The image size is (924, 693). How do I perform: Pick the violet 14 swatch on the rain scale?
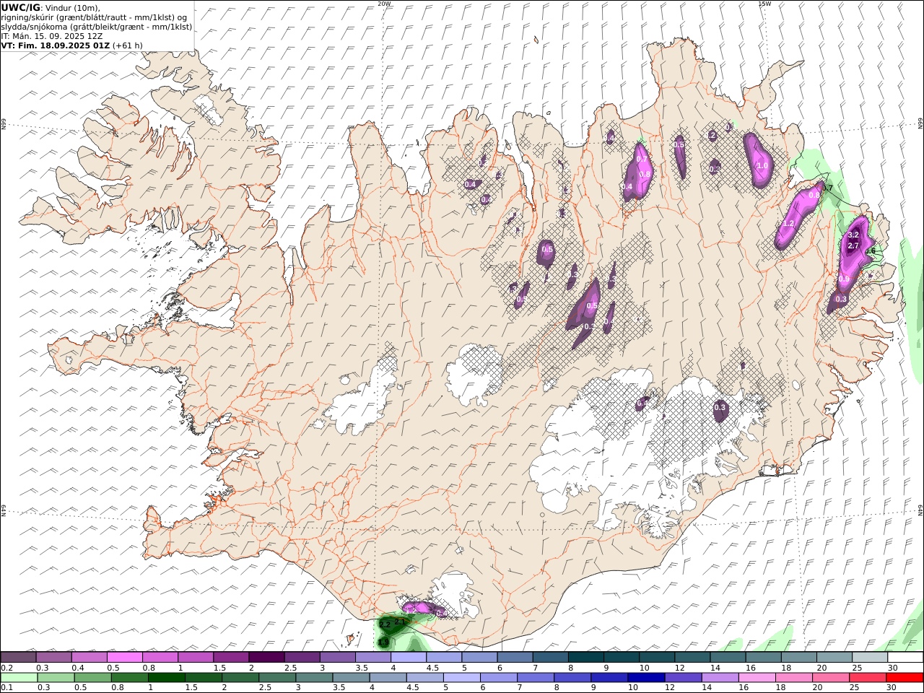coord(720,677)
